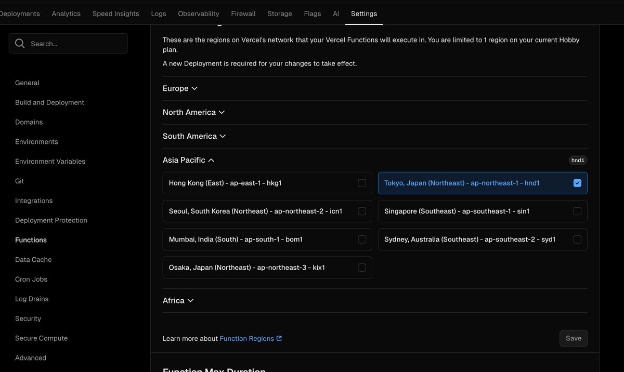Click the Hong Kong (East) ap-east-1 label
Viewport: 624px width, 372px height.
coord(225,183)
